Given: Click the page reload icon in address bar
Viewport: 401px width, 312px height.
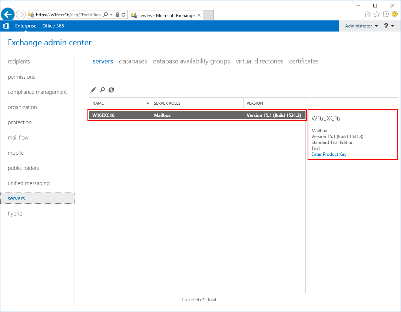Looking at the screenshot, I should (x=123, y=14).
